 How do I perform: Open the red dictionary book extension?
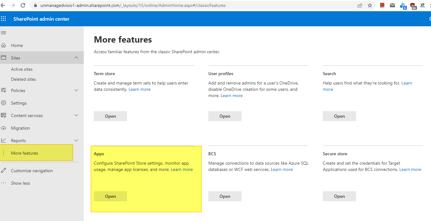click(x=382, y=5)
